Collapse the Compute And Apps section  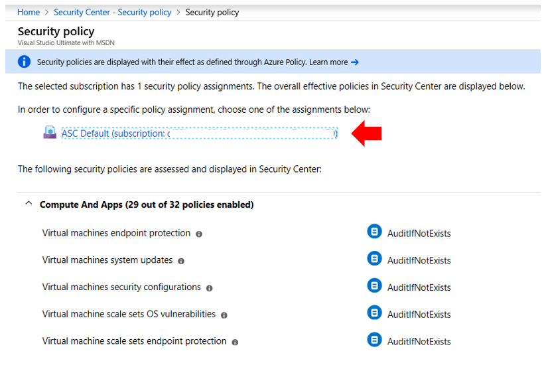pyautogui.click(x=29, y=203)
